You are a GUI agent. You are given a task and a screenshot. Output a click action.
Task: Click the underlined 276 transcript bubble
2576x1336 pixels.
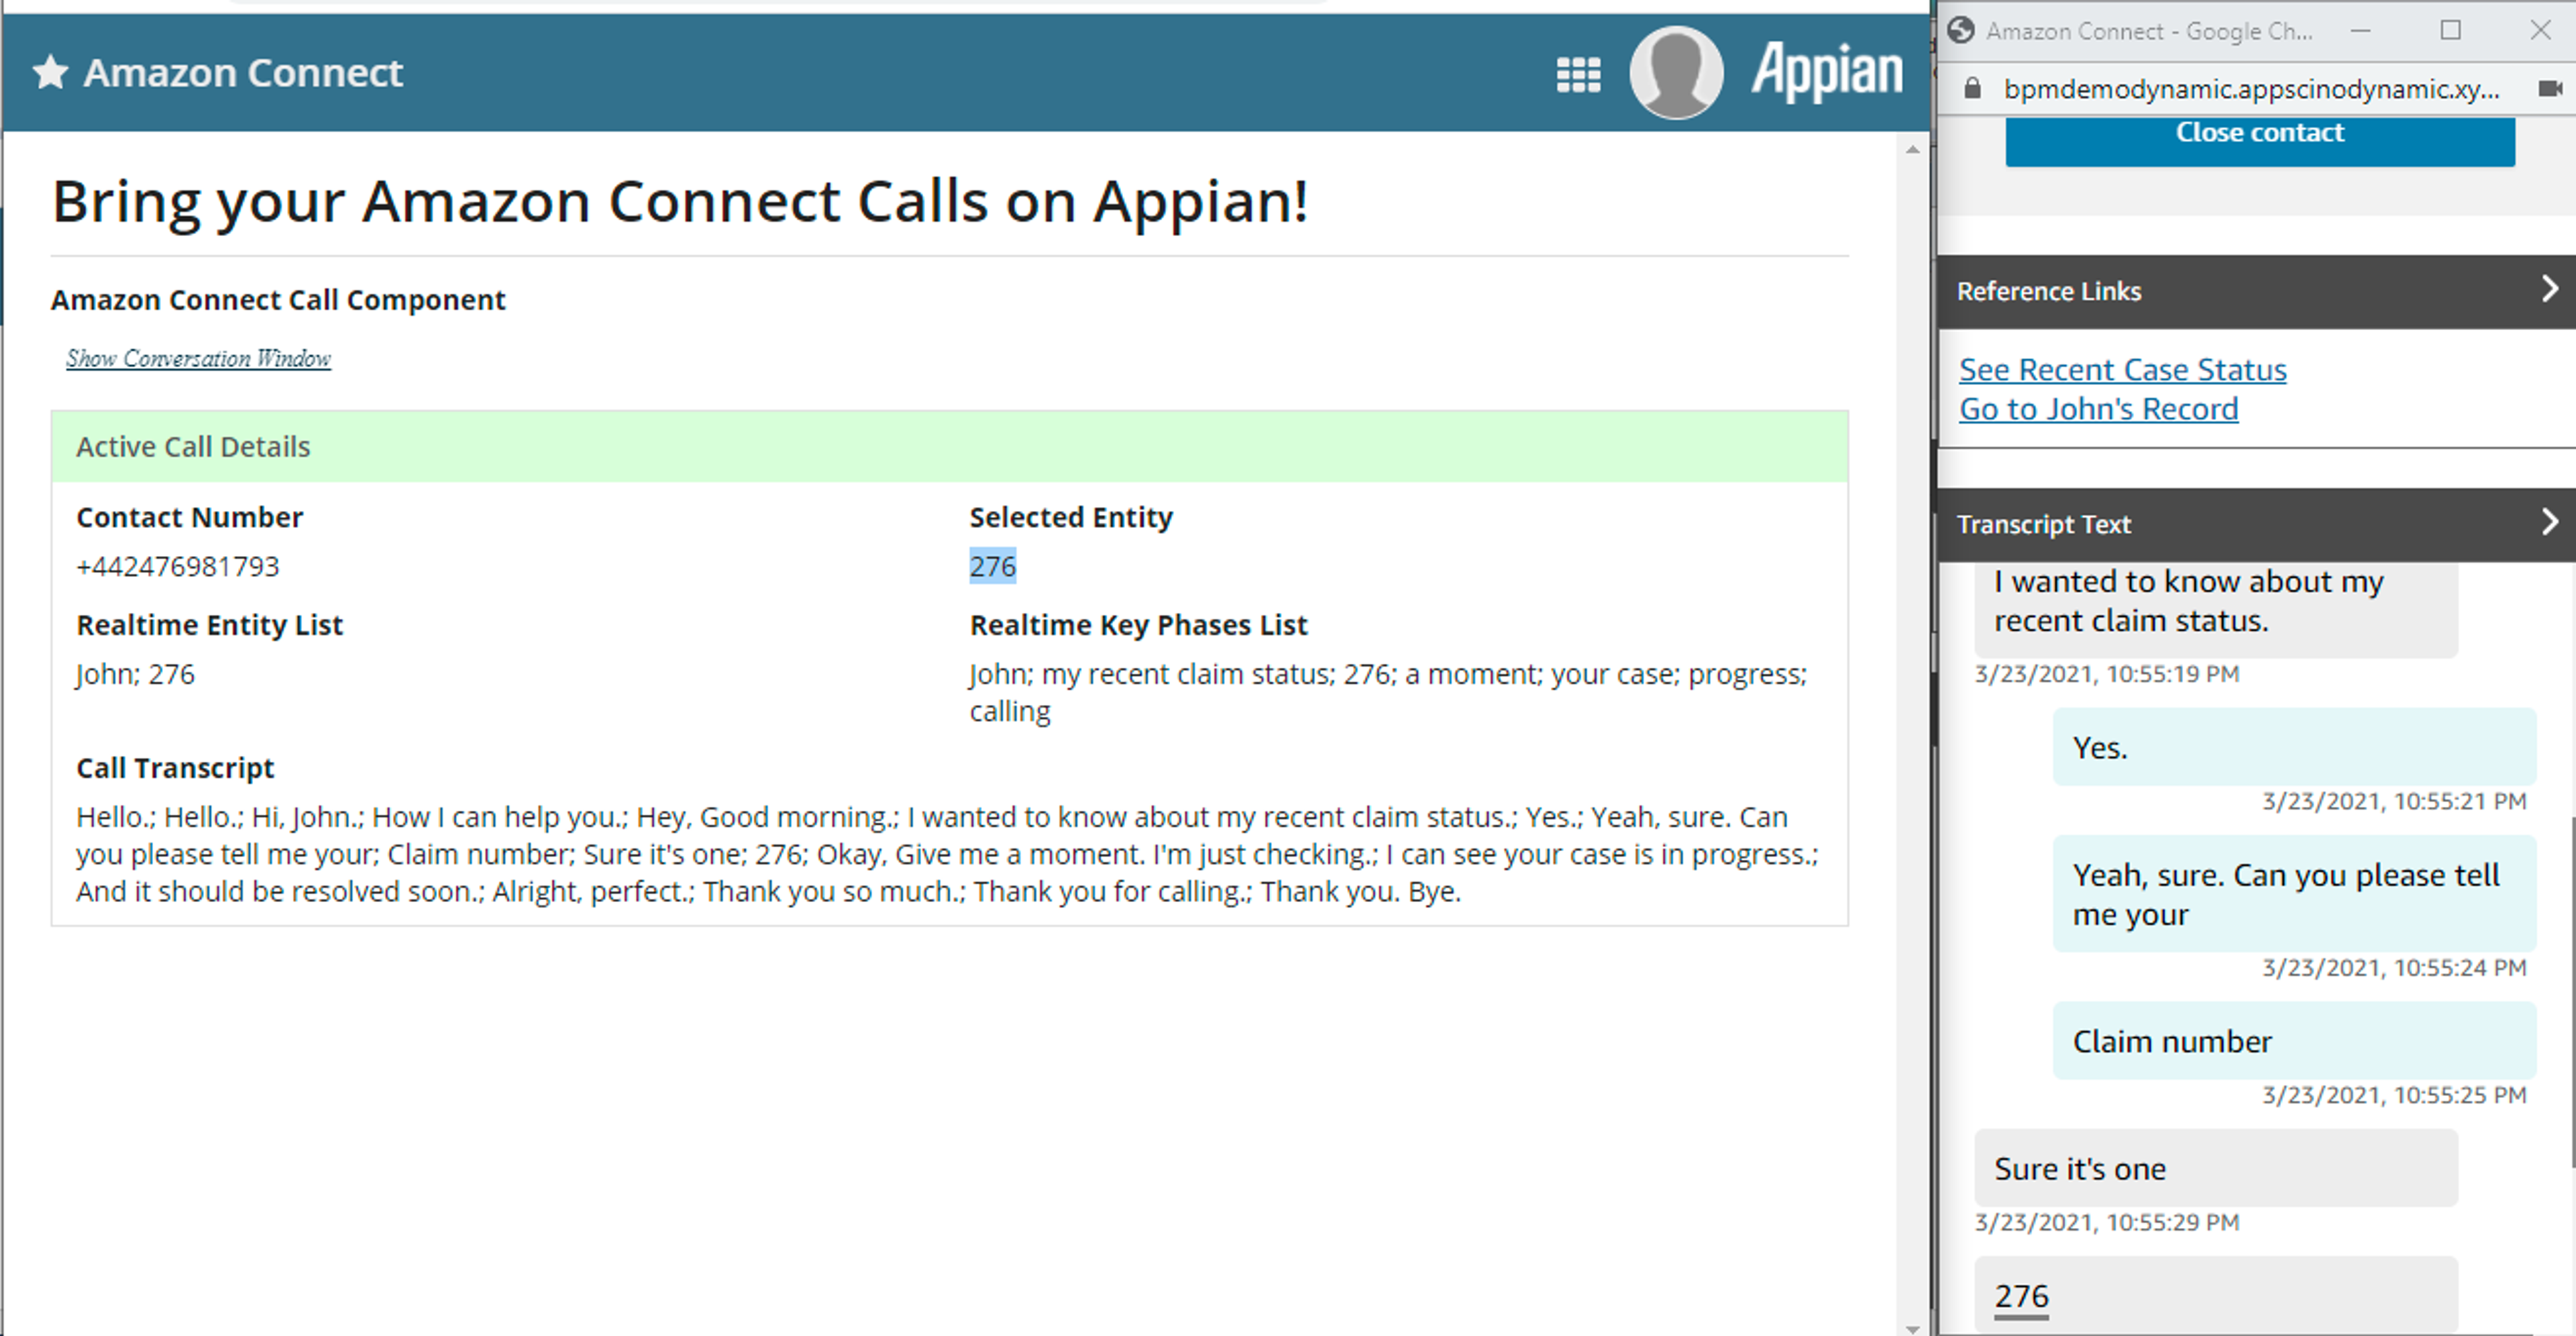coord(2216,1296)
